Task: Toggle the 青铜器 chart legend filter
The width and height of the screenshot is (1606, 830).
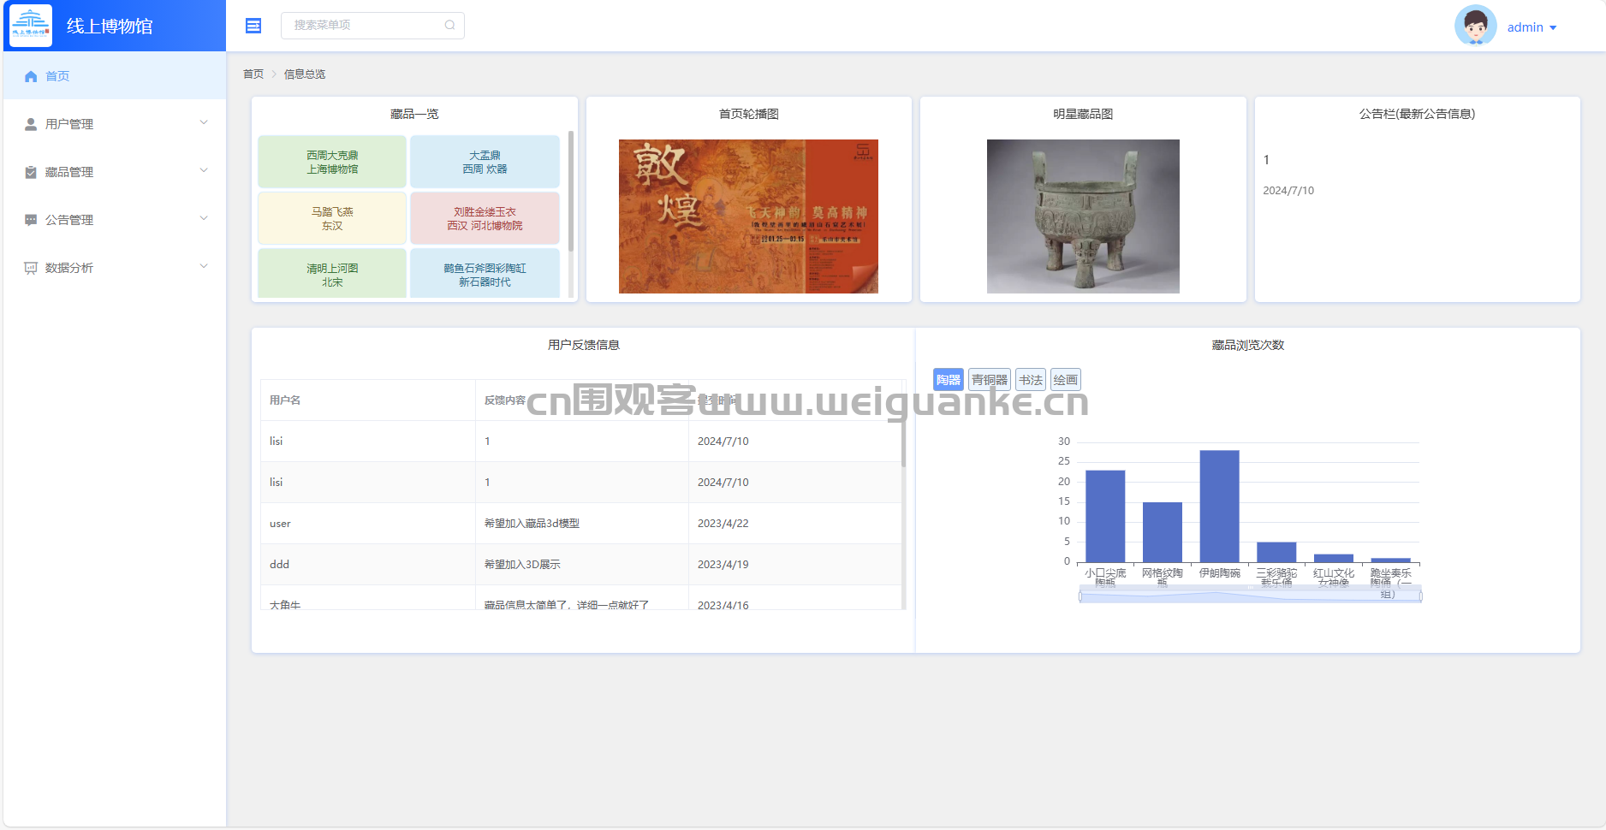Action: (x=990, y=380)
